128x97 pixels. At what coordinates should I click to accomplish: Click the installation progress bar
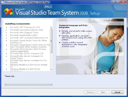coord(29,84)
